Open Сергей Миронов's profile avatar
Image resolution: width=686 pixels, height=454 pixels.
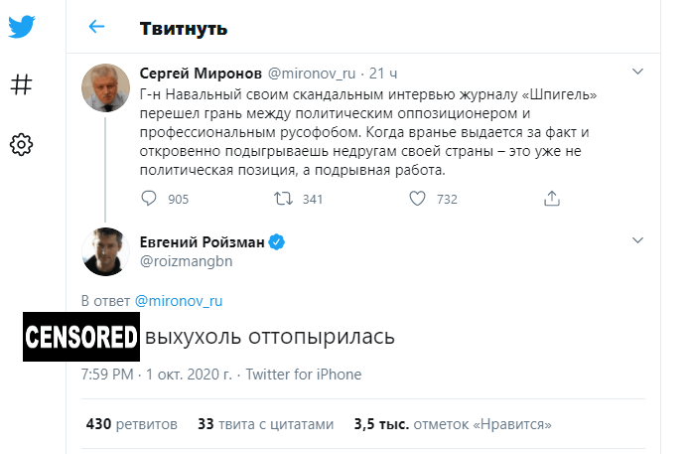tap(105, 87)
